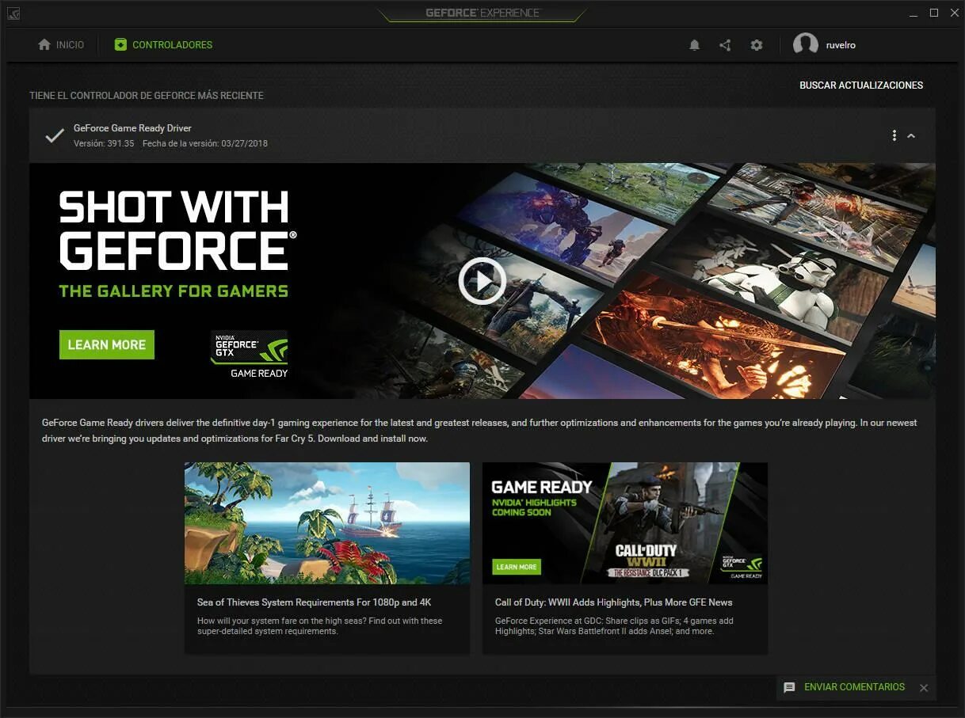Click the latest GeForce driver status heading
The height and width of the screenshot is (718, 965).
pyautogui.click(x=147, y=96)
